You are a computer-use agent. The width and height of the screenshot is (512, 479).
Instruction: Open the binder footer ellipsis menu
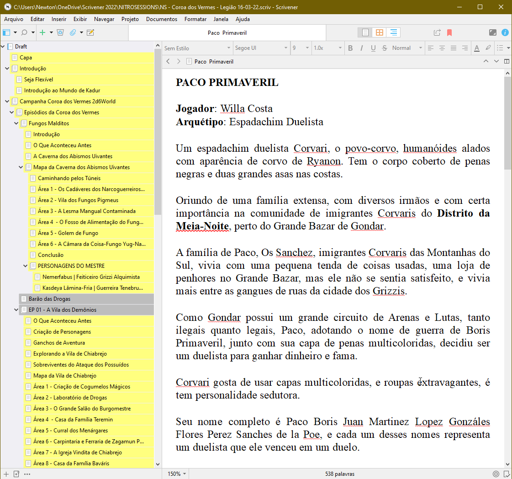(x=27, y=474)
